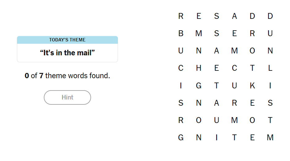The height and width of the screenshot is (161, 290).
Task: Click the "0 of 7 theme words found" text
Action: point(67,76)
